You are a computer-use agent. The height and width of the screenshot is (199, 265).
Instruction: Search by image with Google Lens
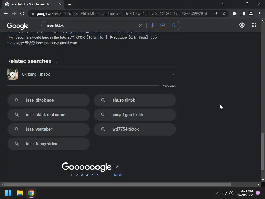point(163,25)
